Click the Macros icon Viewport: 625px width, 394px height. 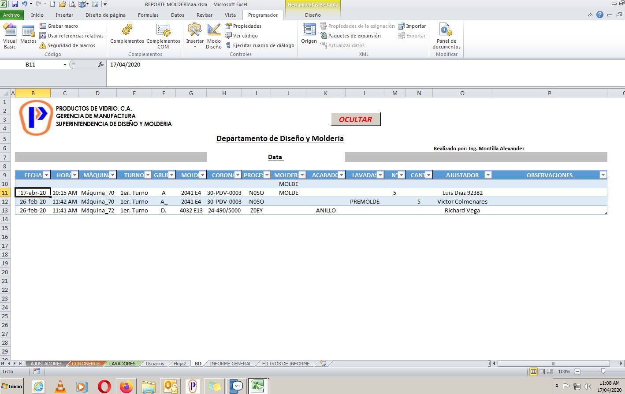pyautogui.click(x=28, y=34)
